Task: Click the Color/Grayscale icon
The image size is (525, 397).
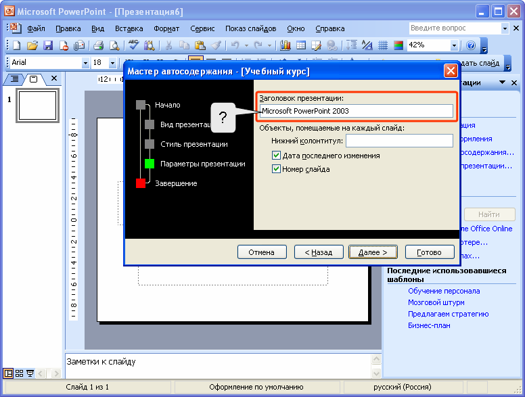Action: (x=398, y=45)
